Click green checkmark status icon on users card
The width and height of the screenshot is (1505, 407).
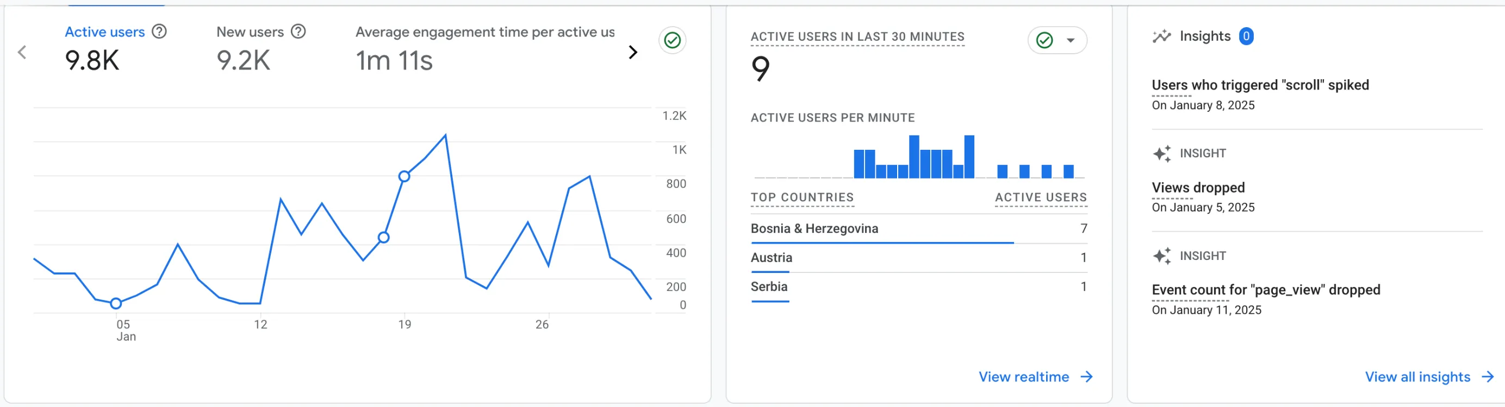click(x=672, y=40)
